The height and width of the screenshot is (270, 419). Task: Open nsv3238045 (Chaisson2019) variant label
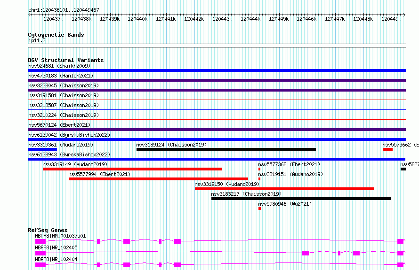click(x=64, y=85)
